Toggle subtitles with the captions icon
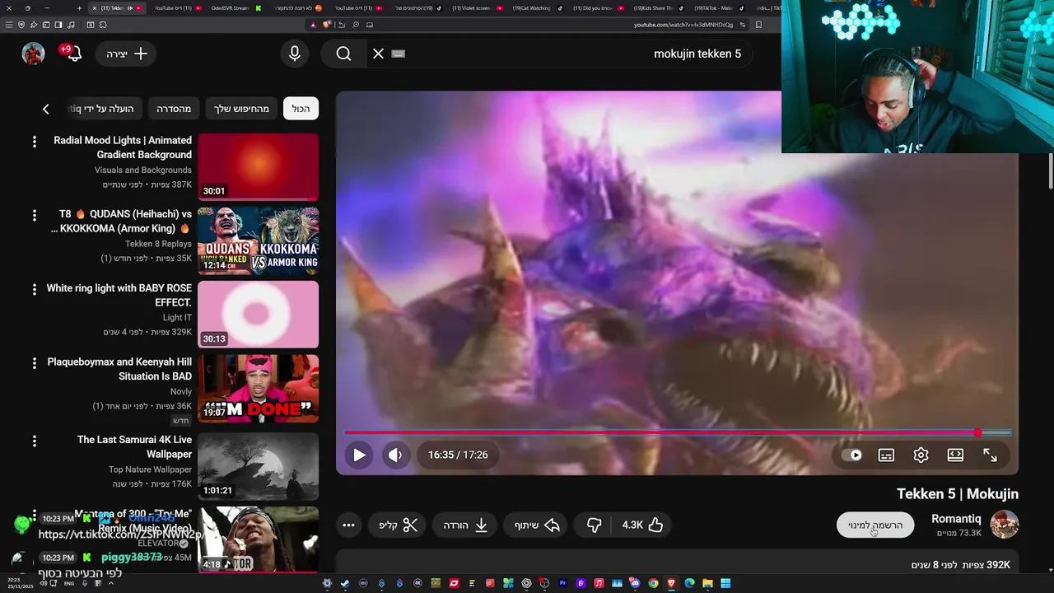This screenshot has height=593, width=1054. coord(886,455)
